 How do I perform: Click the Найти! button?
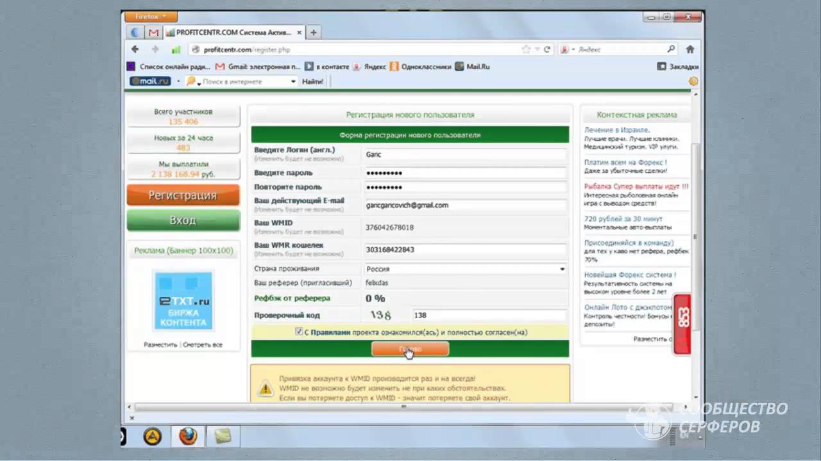(313, 81)
